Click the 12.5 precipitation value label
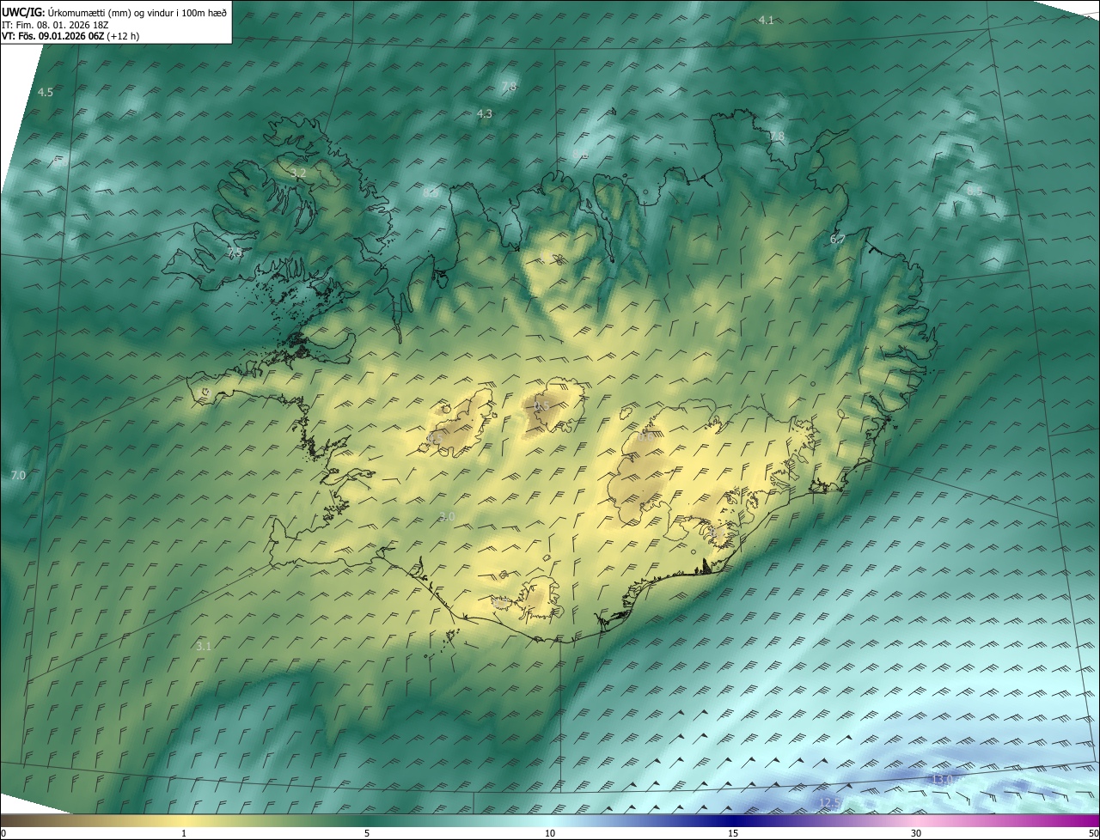Screen dimensions: 1100x840 [829, 802]
